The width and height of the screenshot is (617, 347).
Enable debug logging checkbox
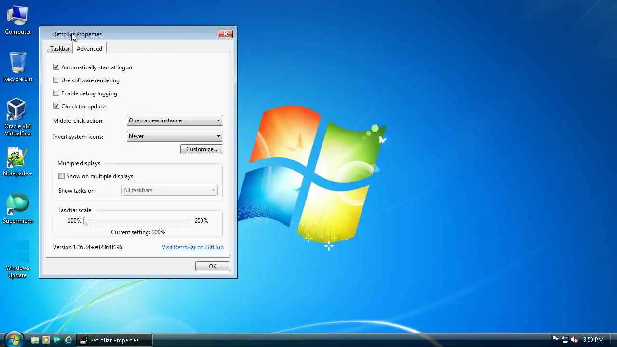click(85, 93)
